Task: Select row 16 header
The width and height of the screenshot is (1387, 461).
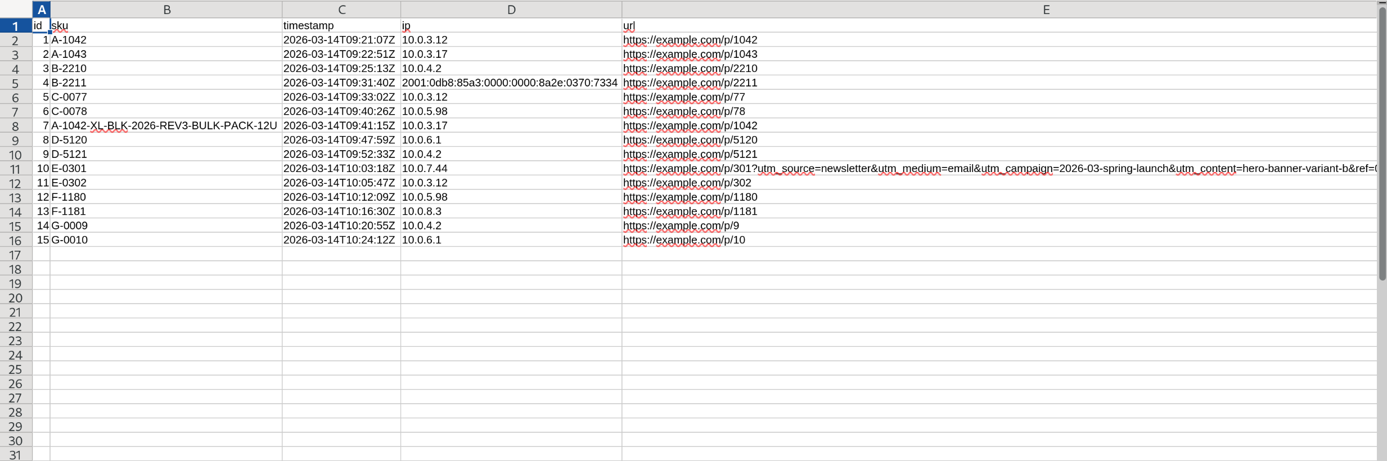Action: 16,240
